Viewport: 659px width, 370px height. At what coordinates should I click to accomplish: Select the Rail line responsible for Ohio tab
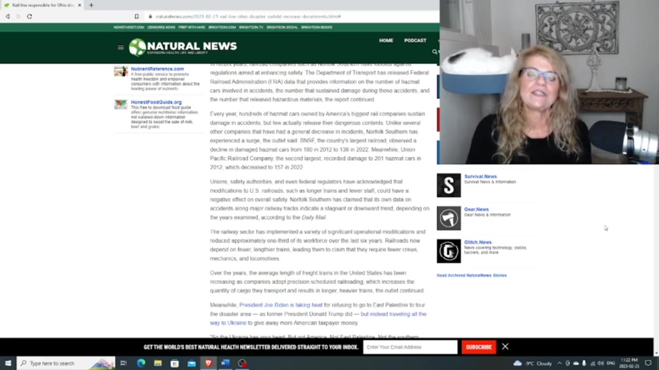click(x=42, y=5)
